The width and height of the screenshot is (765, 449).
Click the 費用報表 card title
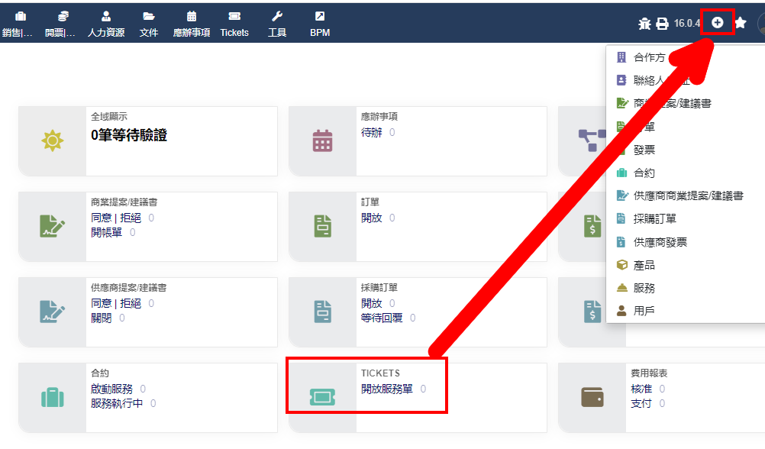click(x=649, y=373)
